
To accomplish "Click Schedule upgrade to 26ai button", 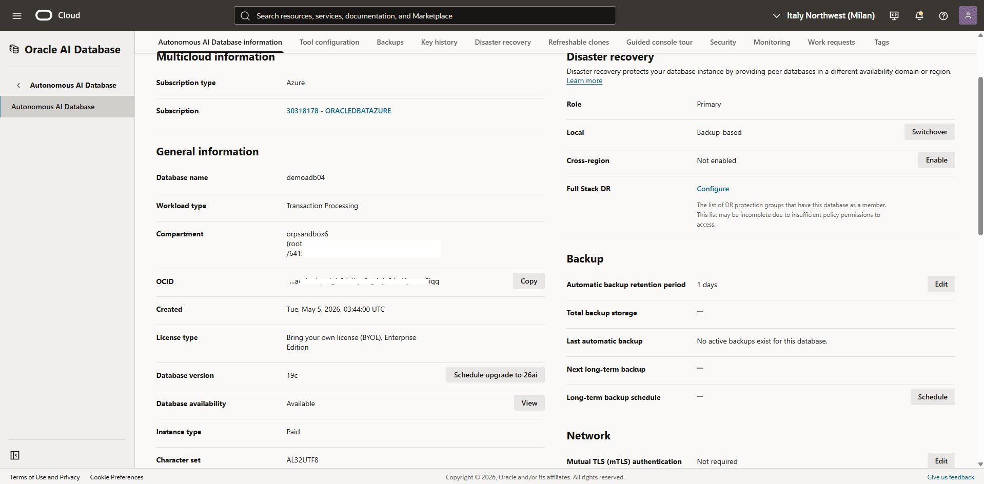I will tap(495, 375).
